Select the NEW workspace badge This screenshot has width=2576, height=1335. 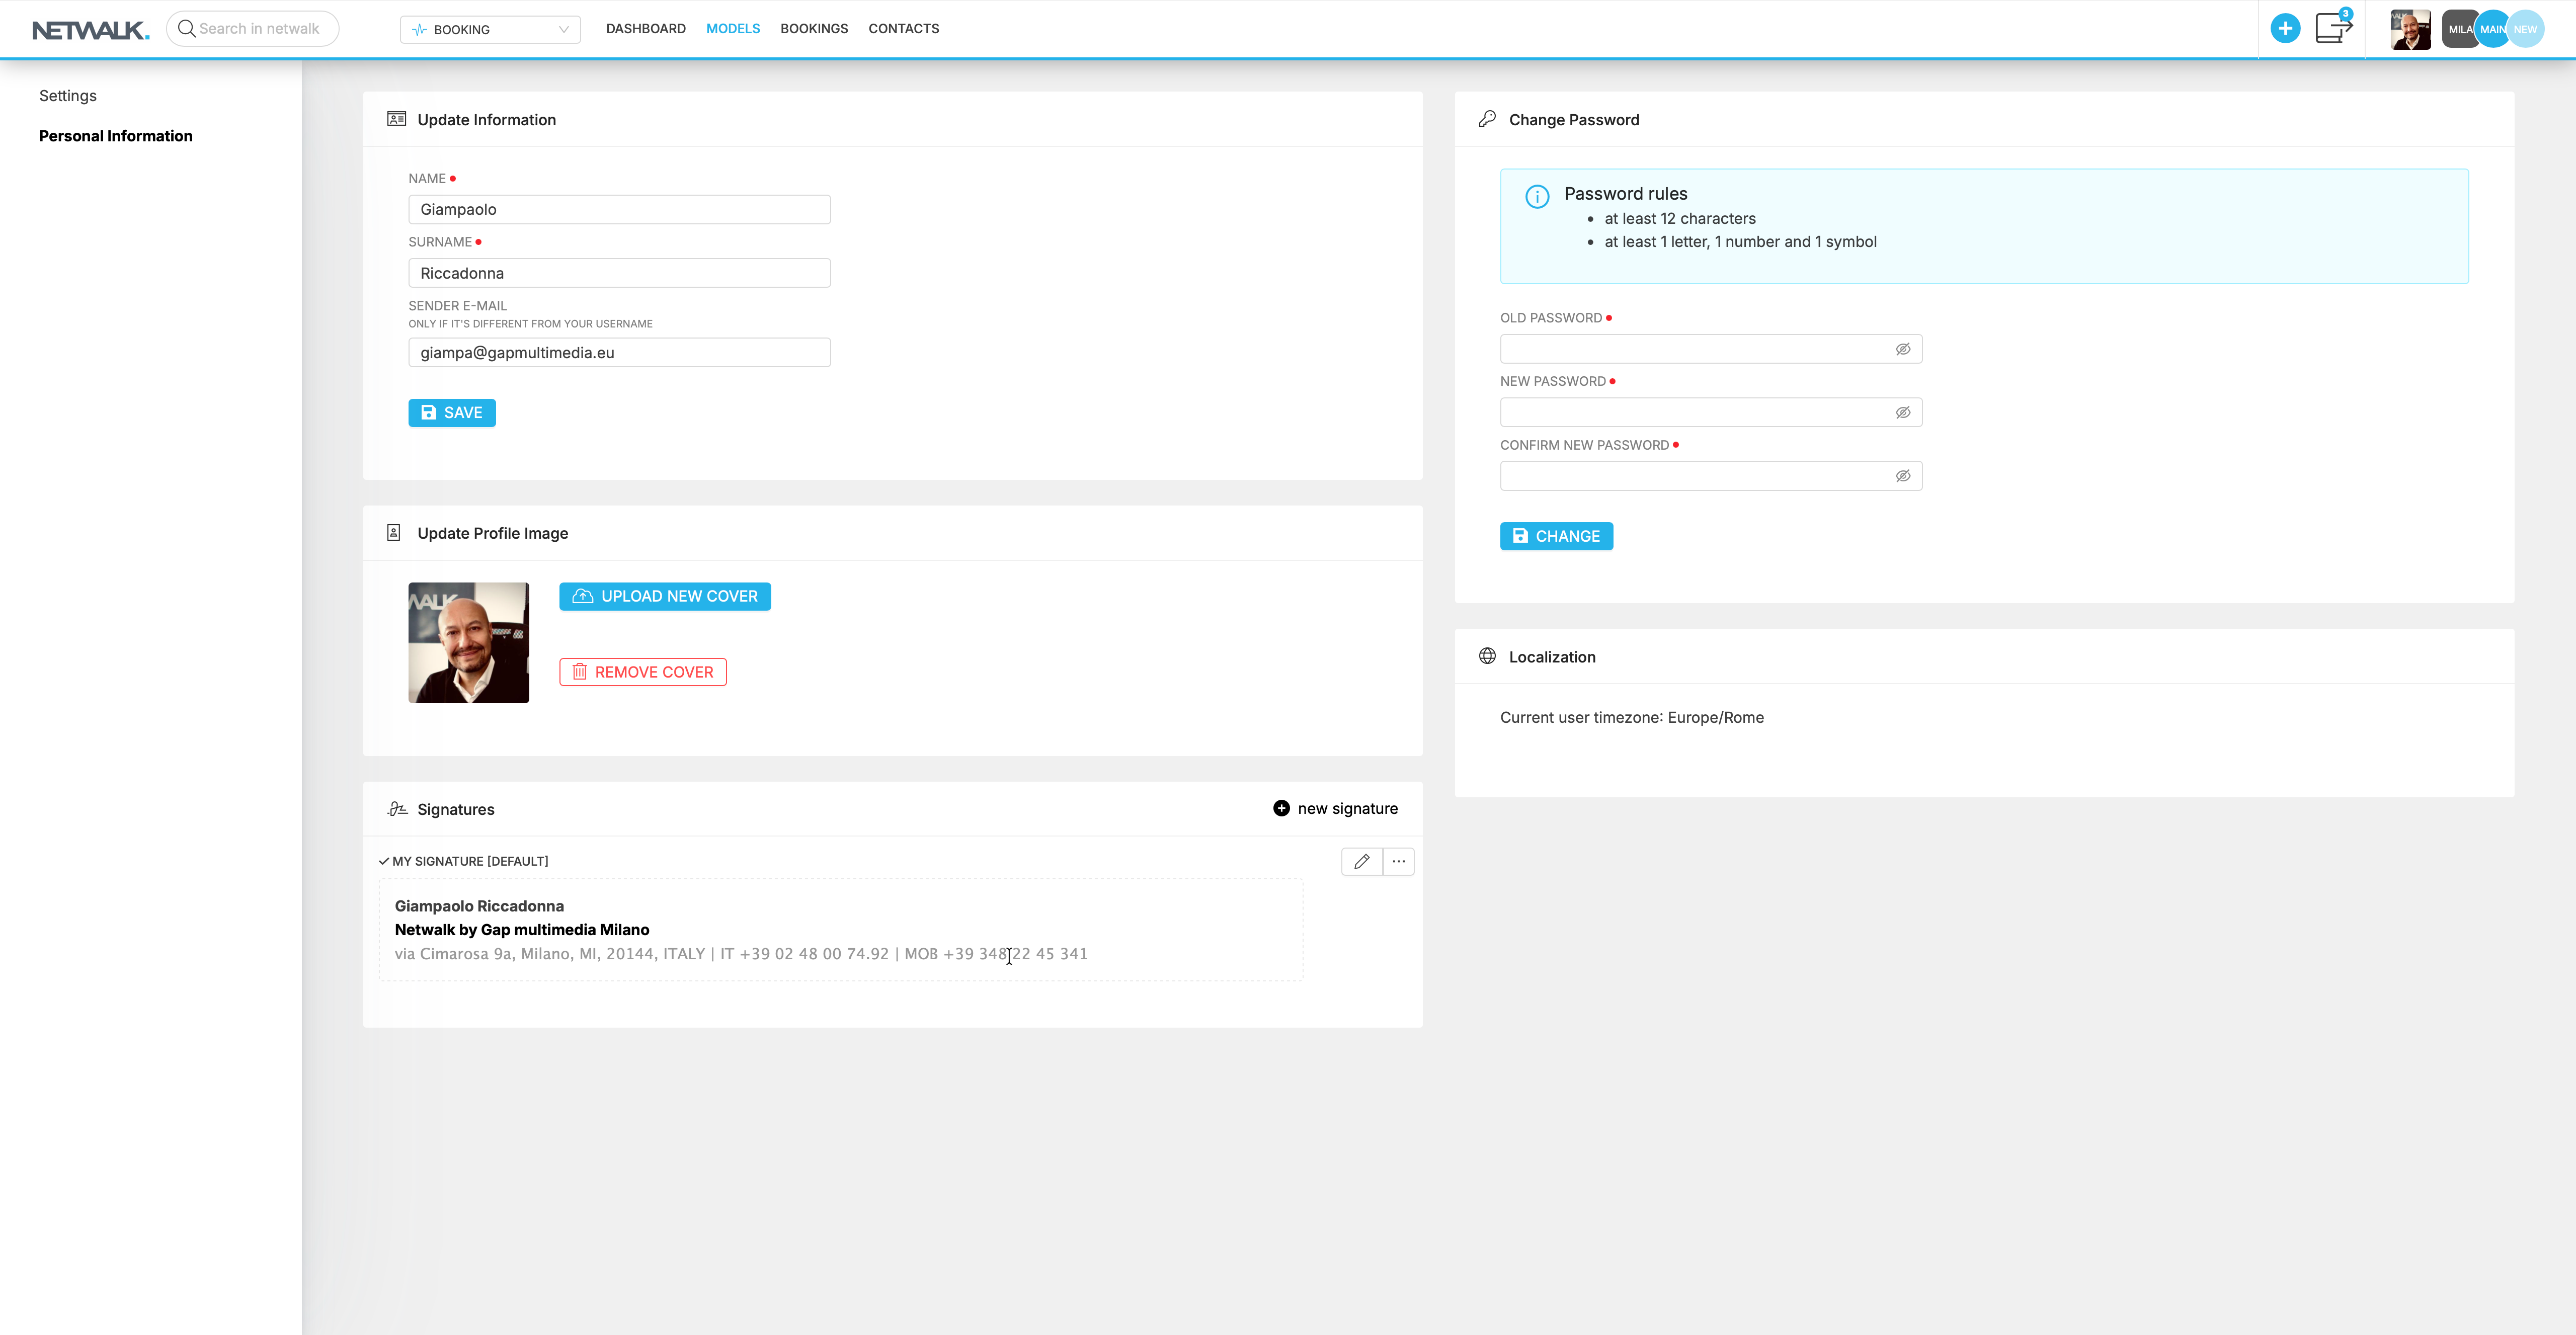2527,29
